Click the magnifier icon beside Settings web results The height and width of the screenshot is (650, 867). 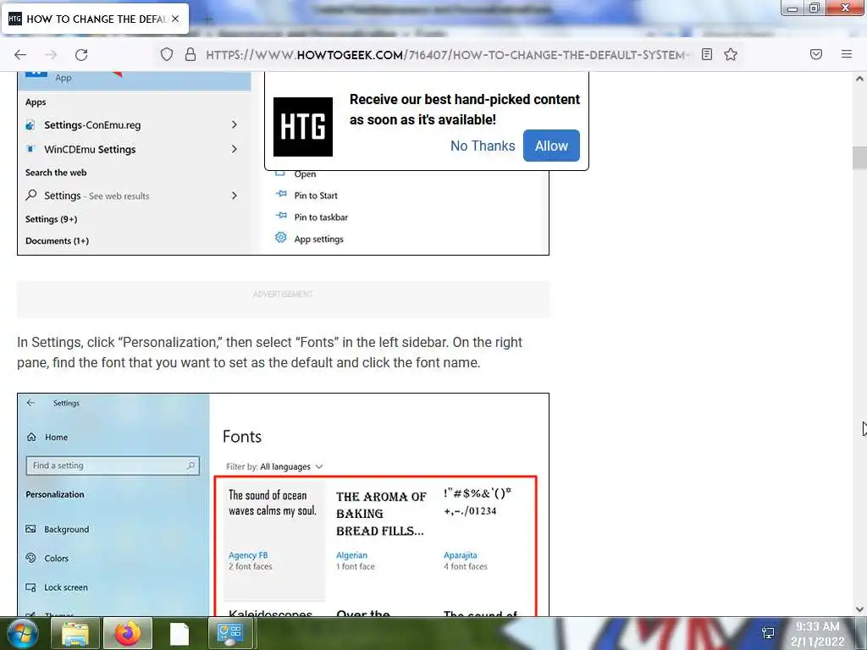[x=31, y=195]
